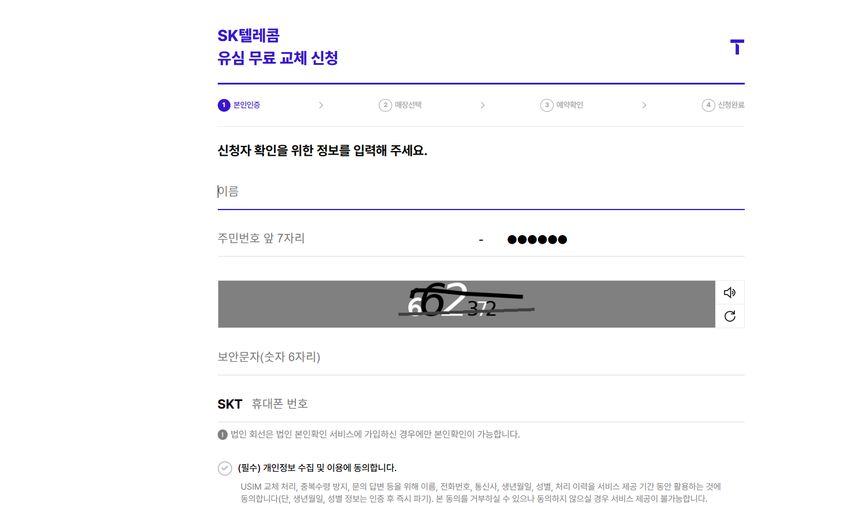860x507 pixels.
Task: Click the masked dots of 주민번호 field
Action: (537, 240)
